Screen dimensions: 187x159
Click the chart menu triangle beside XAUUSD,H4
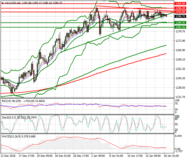3,3
